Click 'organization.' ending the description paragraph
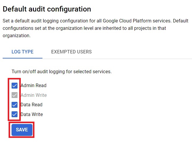The height and width of the screenshot is (142, 192). (x=17, y=36)
